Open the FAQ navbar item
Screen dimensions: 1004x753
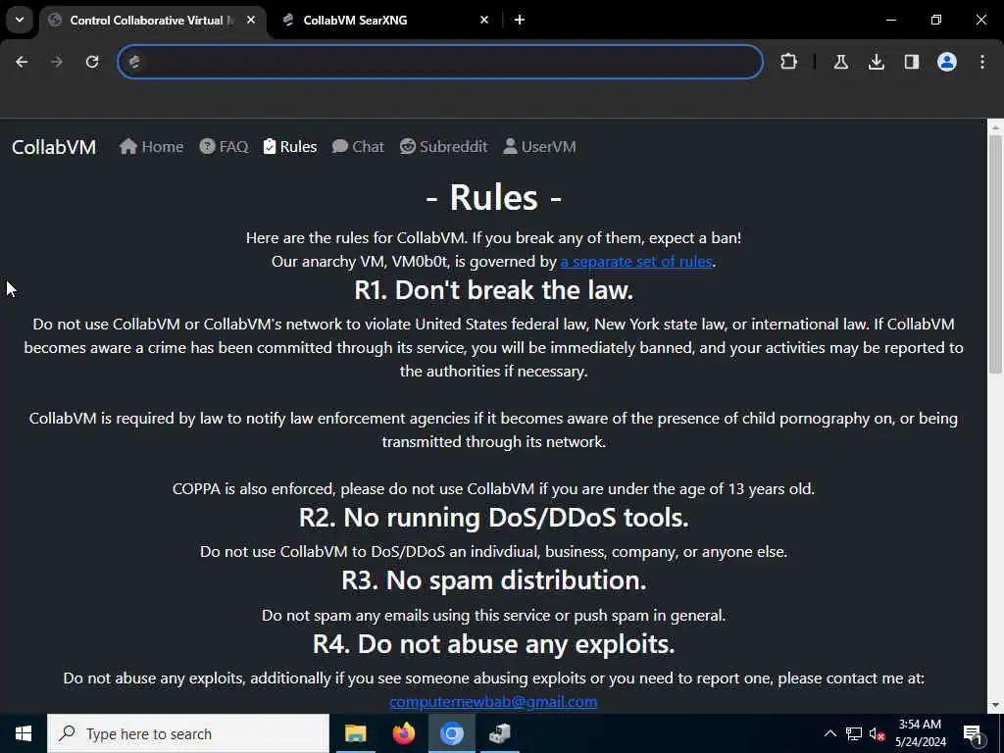tap(224, 147)
